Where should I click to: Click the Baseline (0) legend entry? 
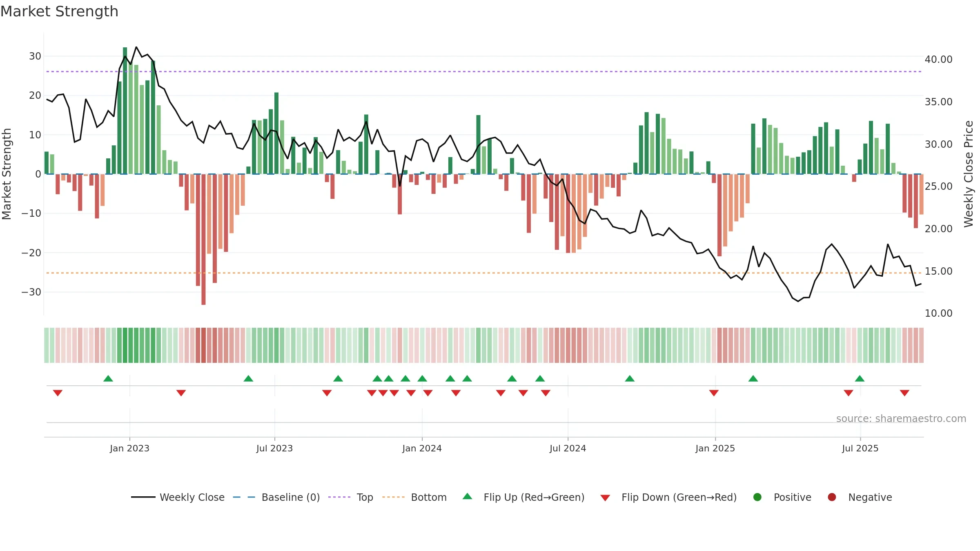(276, 497)
